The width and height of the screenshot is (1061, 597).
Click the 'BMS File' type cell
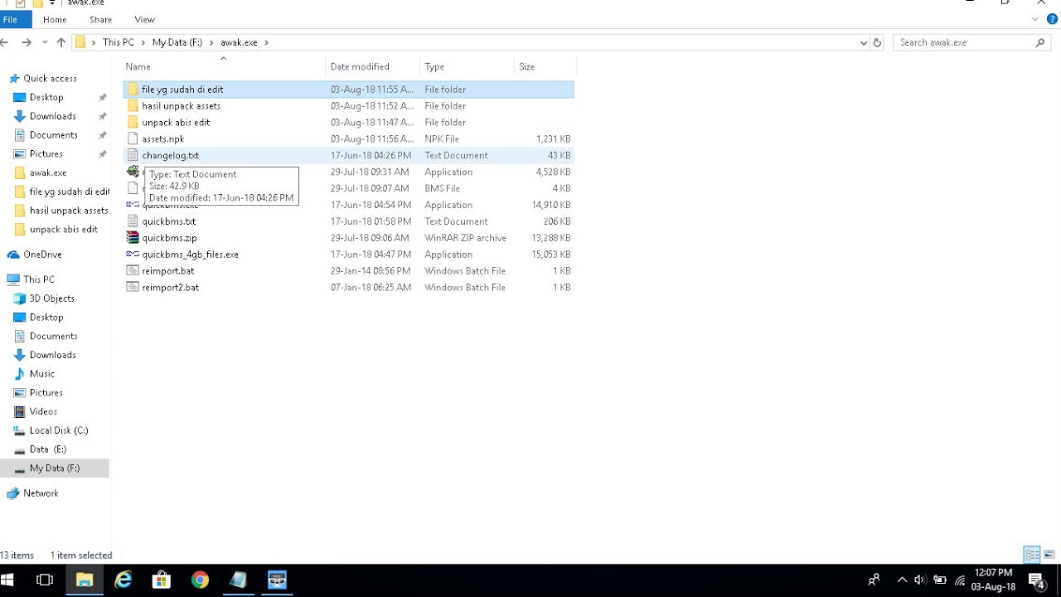coord(443,188)
